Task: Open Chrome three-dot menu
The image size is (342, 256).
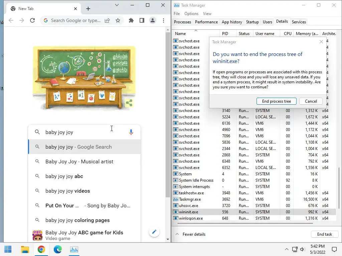Action: (163, 20)
